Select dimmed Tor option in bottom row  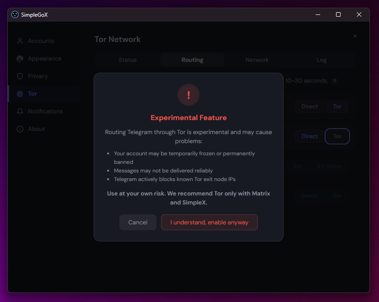337,196
